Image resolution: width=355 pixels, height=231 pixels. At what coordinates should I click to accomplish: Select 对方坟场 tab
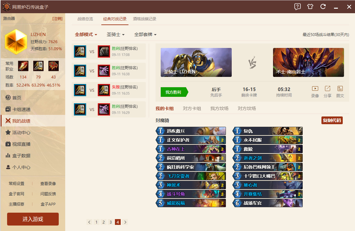tap(247, 109)
